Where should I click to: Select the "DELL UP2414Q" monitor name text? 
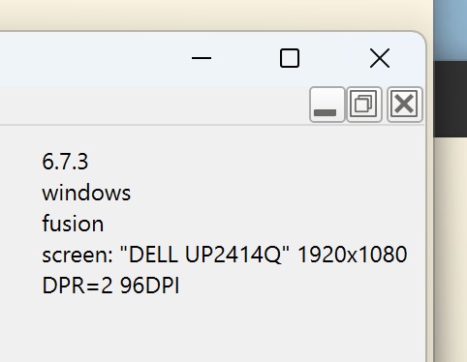point(205,255)
